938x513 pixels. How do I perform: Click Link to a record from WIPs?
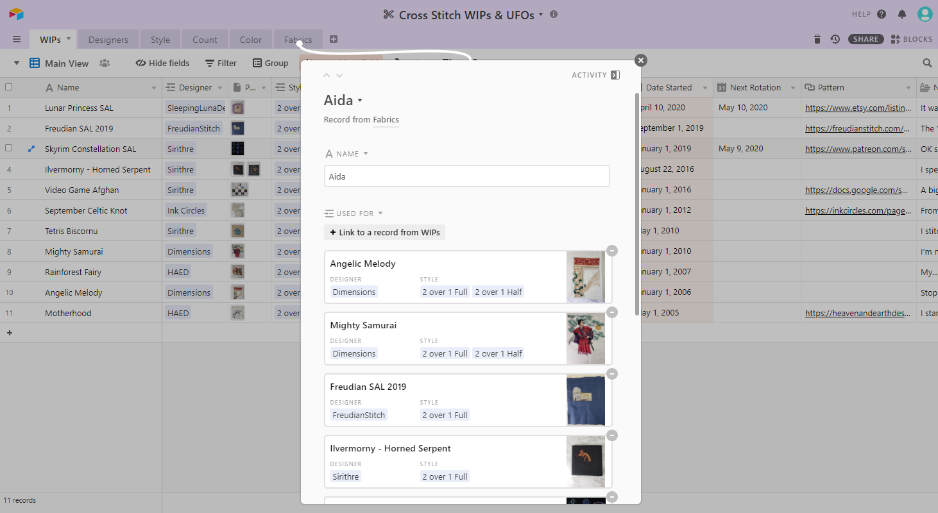[384, 232]
